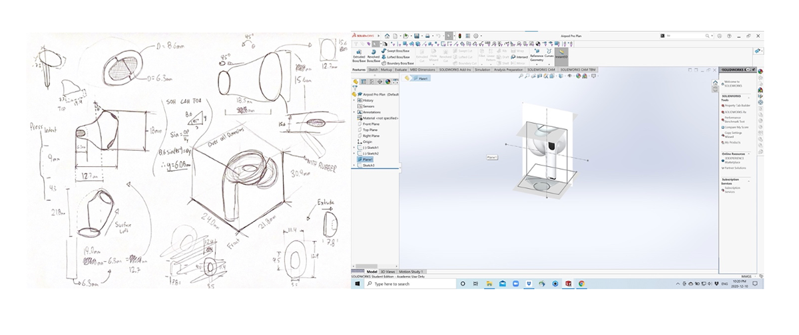Select the Revolved Boss/Base tool
799x335 pixels.
point(374,56)
